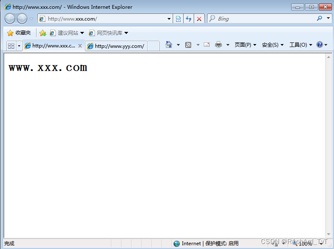Open the Home button dropdown arrow
Screen dimensions: 334x249
(178, 45)
